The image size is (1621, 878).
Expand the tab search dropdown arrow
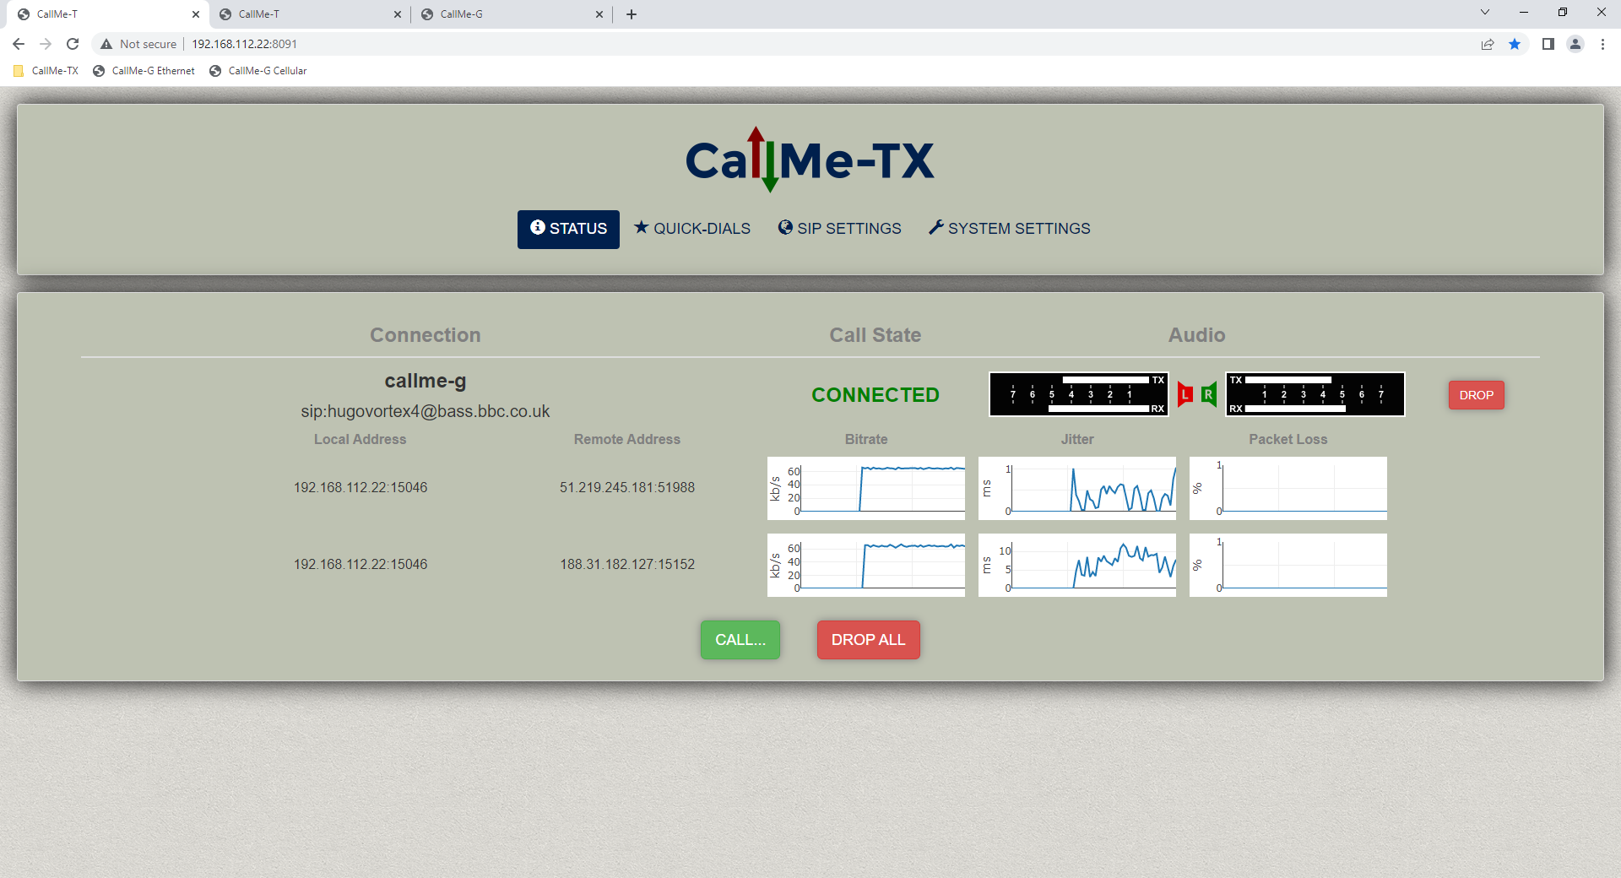(x=1485, y=13)
